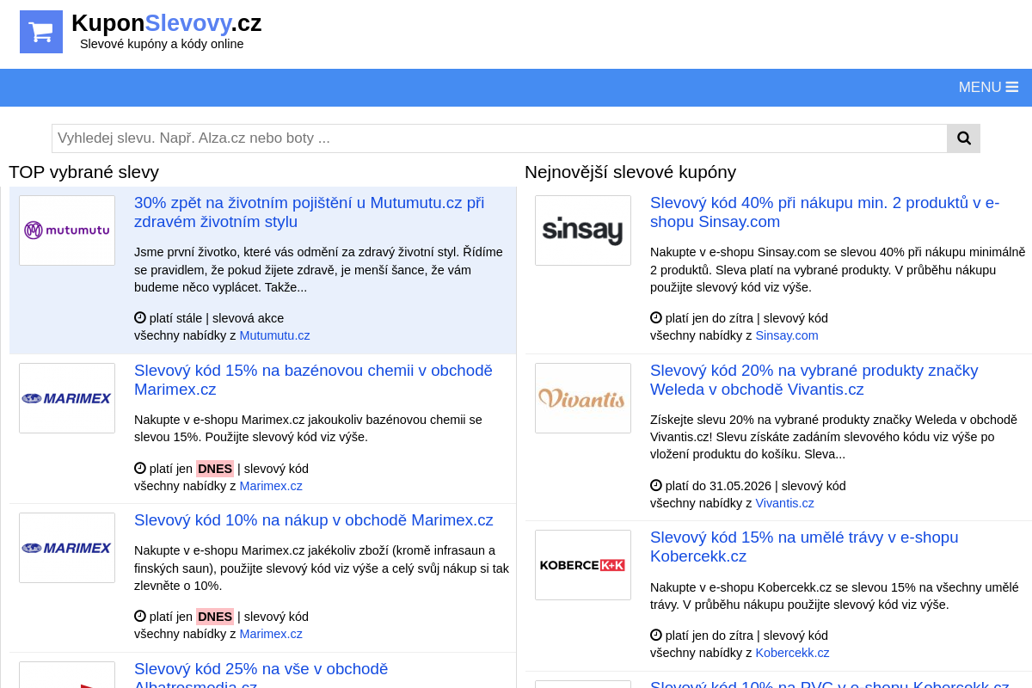The height and width of the screenshot is (688, 1032).
Task: Click Marimex logo beside the 10% nákup offer
Action: coord(67,548)
